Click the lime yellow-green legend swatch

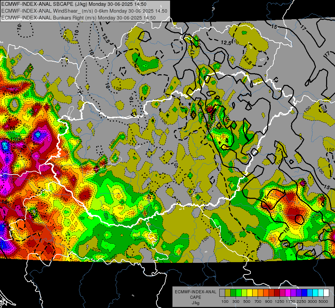coord(244,293)
